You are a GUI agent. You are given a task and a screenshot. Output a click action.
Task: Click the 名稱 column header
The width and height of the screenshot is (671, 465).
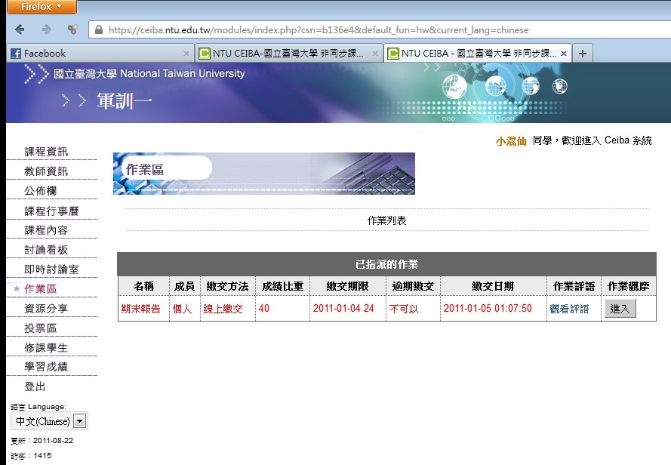143,286
